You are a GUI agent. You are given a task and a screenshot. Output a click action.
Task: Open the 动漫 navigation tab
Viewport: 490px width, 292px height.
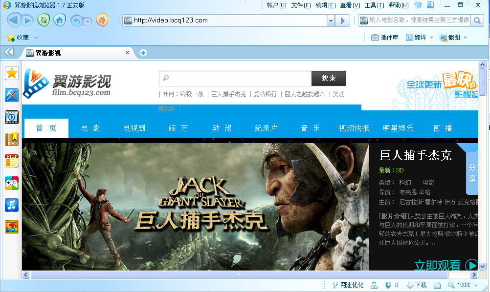click(x=222, y=128)
